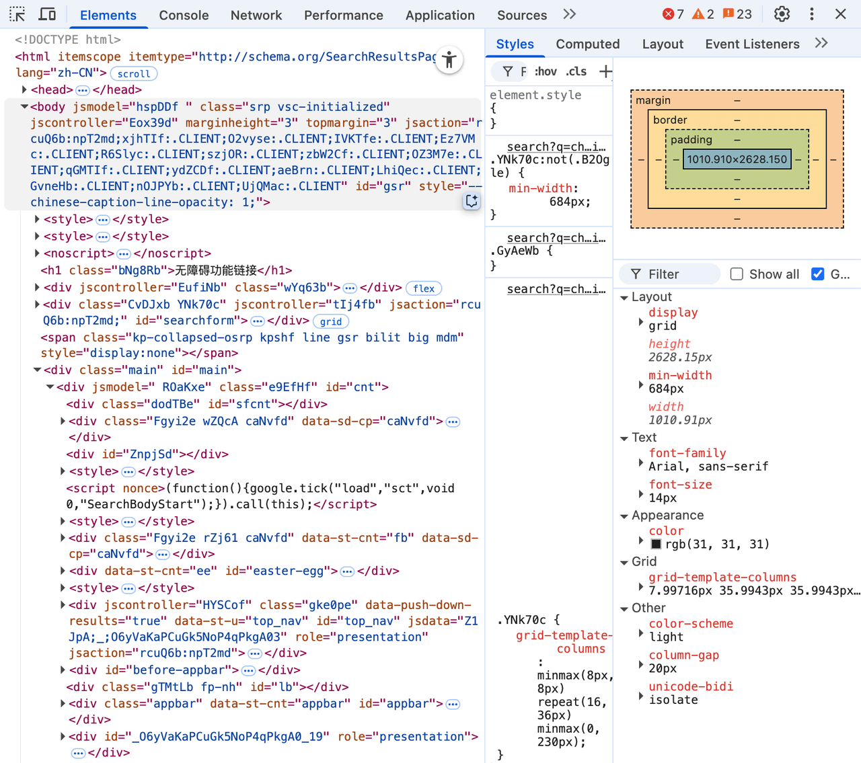Open the Event Listeners tab
Screen dimensions: 861x763
click(752, 44)
